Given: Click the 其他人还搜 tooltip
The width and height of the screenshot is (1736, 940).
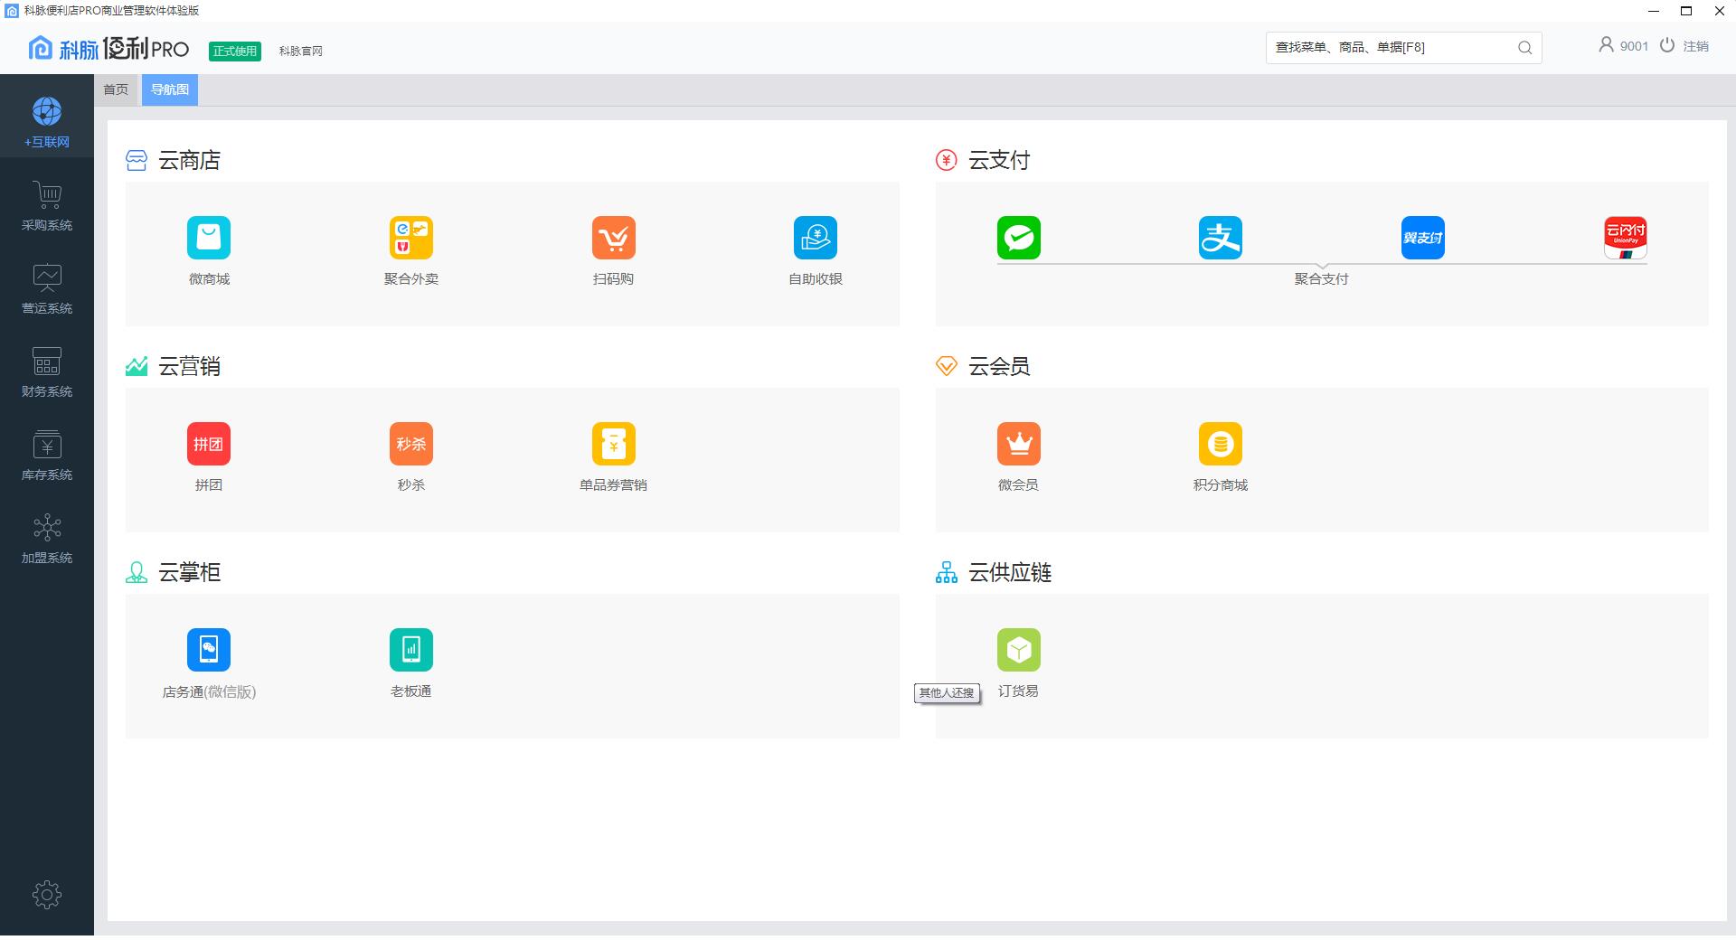Looking at the screenshot, I should coord(947,693).
